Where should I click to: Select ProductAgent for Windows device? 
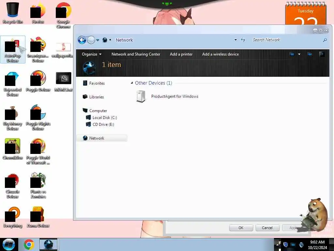(x=167, y=96)
